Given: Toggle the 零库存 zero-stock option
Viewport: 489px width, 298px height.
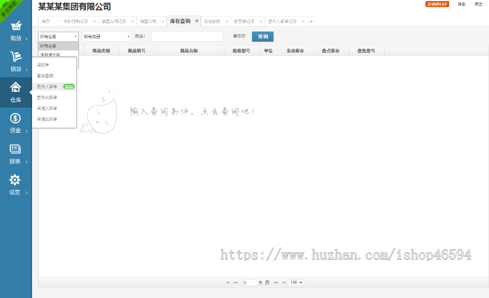Looking at the screenshot, I should pos(239,36).
